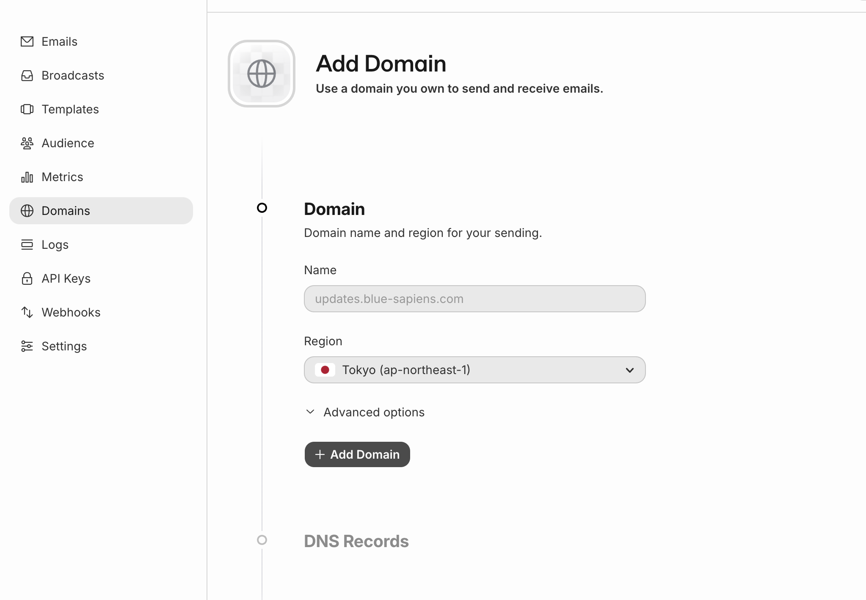
Task: Click the Metrics bar chart icon
Action: (27, 177)
